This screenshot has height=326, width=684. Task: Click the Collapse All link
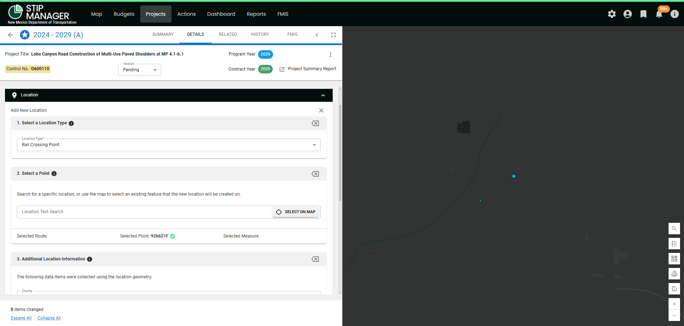(49, 318)
